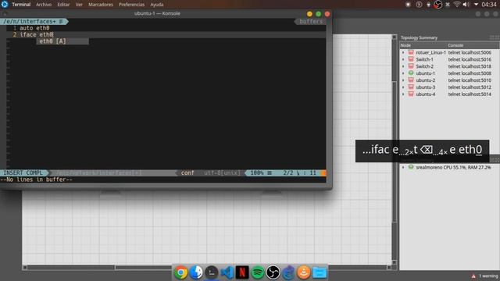Launch Visual Studio Code from the dock
The height and width of the screenshot is (281, 500).
227,272
